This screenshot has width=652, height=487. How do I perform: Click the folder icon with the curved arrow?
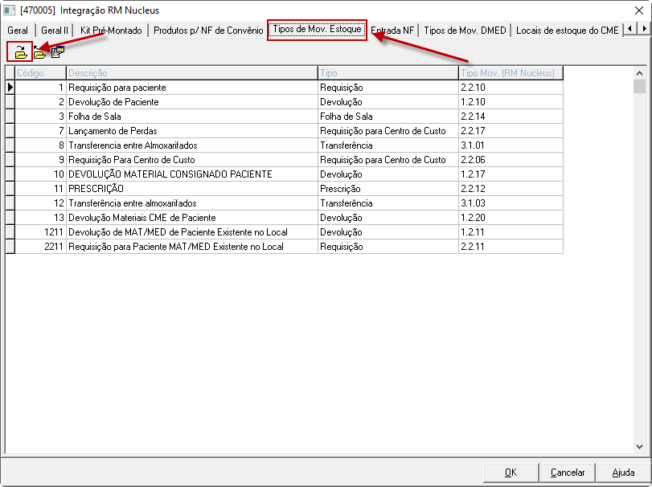point(20,52)
